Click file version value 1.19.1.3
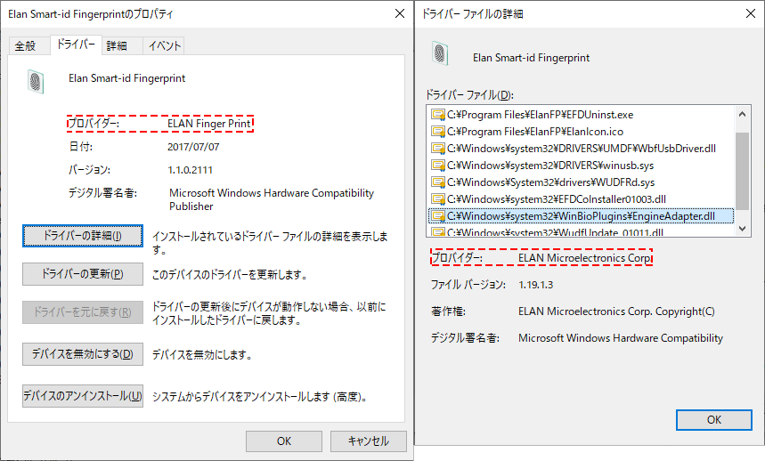Image resolution: width=765 pixels, height=461 pixels. 536,285
